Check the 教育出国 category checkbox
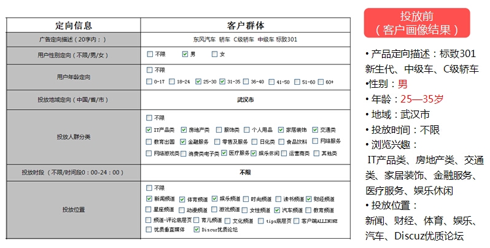490x248 pixels. (149, 141)
